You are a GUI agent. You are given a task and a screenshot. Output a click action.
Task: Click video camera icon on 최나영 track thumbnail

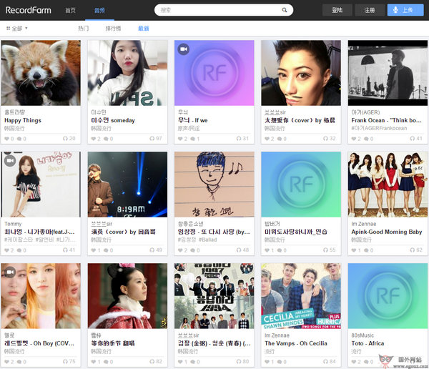point(10,161)
